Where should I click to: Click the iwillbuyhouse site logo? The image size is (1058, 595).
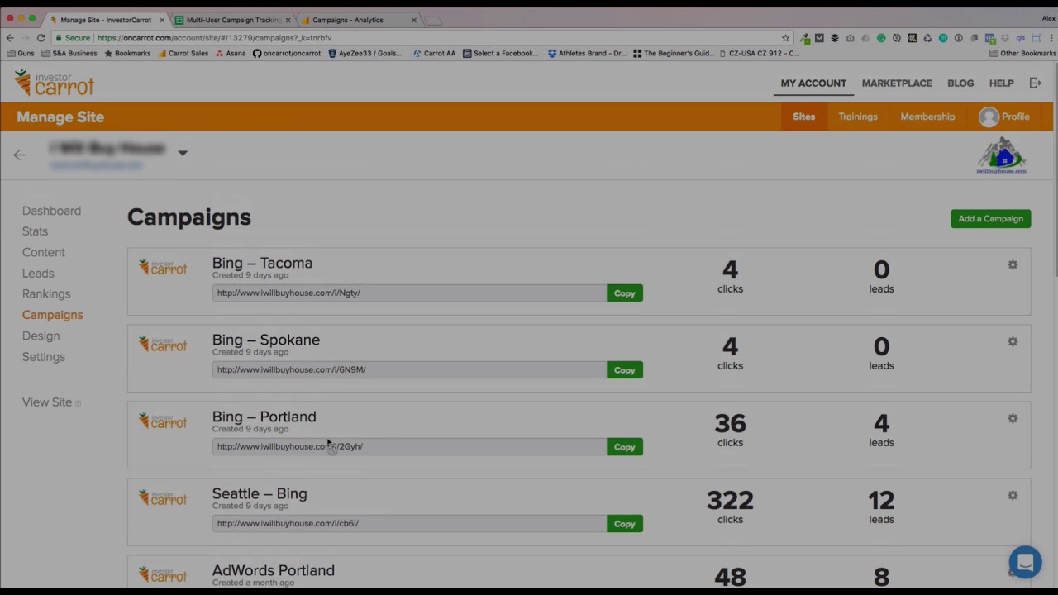(x=1001, y=155)
